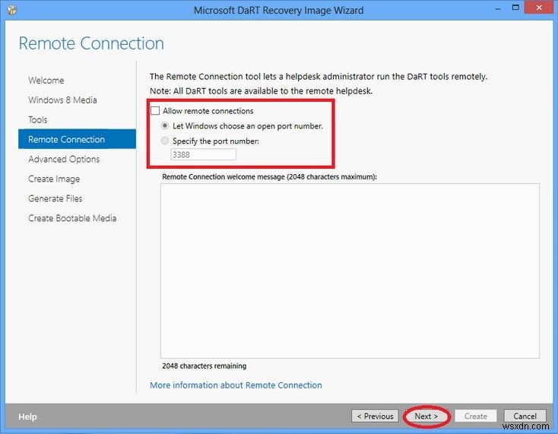Click the Remote Connection welcome message label
558x434 pixels.
click(269, 177)
